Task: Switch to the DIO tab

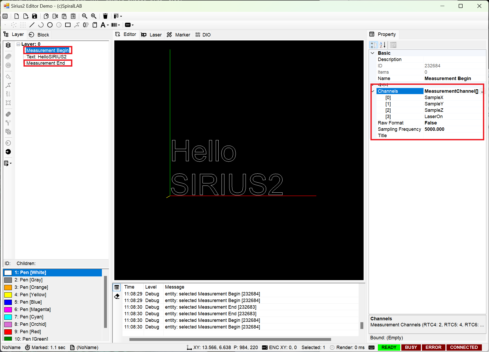Action: click(203, 35)
